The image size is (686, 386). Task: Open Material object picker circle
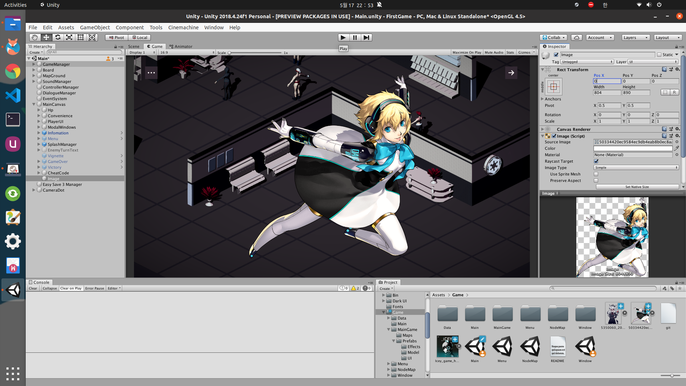tap(677, 155)
